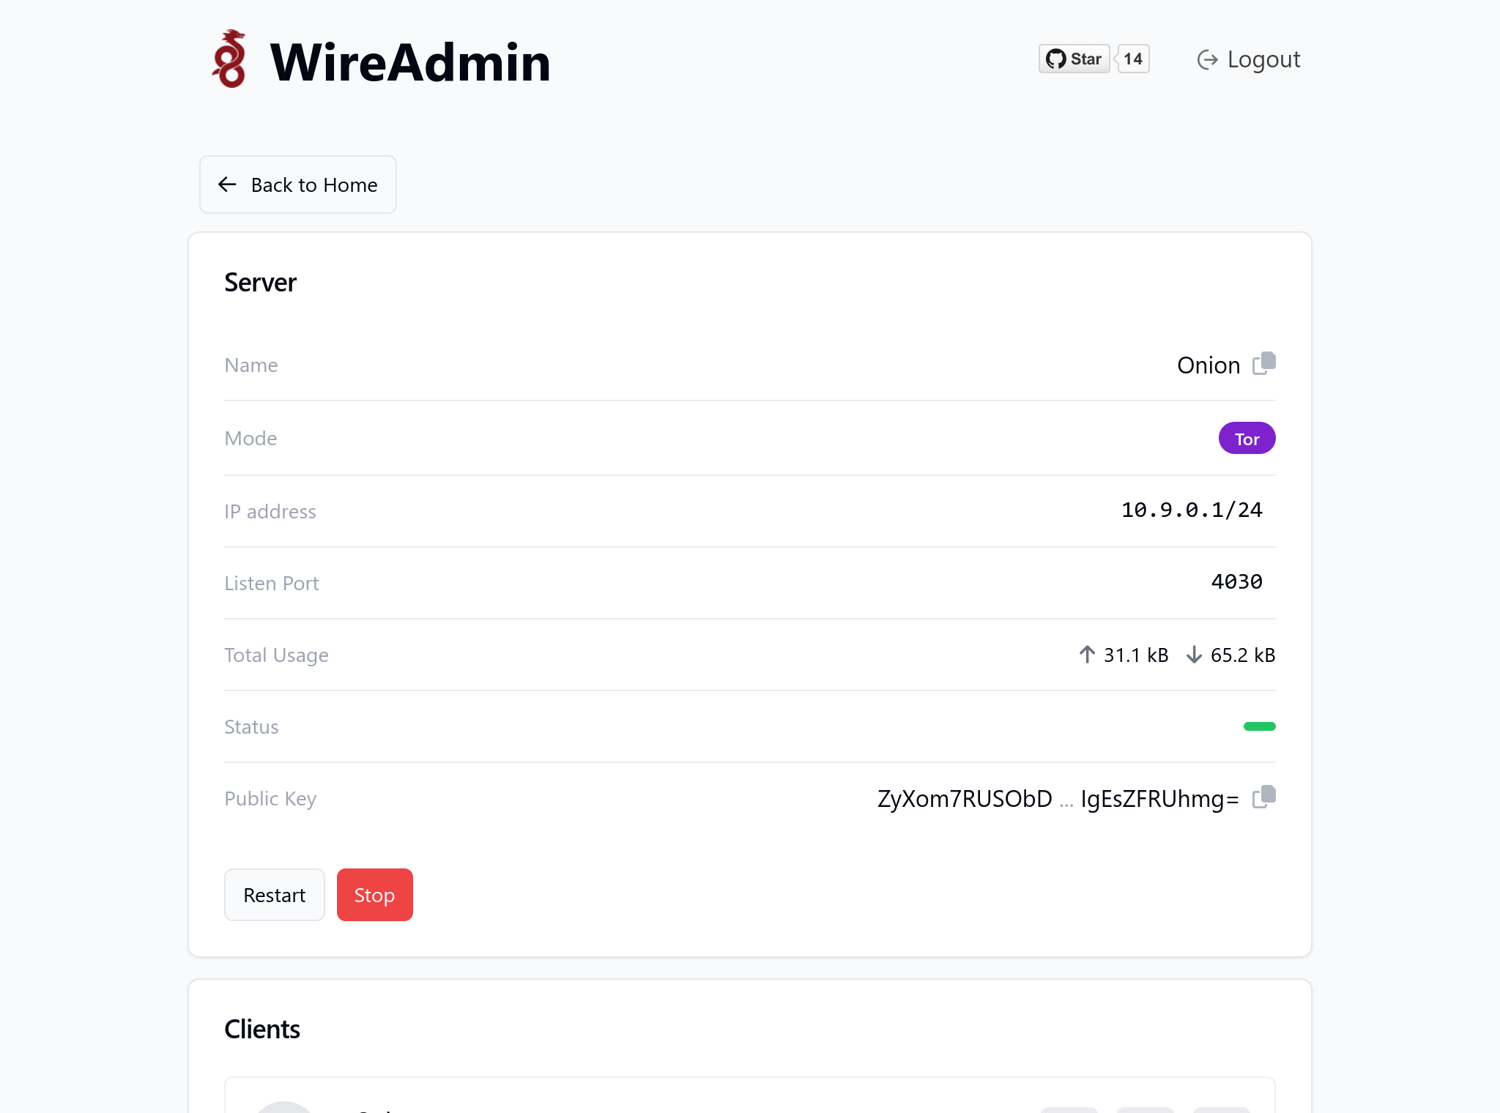This screenshot has width=1500, height=1113.
Task: Go Back to Home
Action: (x=298, y=185)
